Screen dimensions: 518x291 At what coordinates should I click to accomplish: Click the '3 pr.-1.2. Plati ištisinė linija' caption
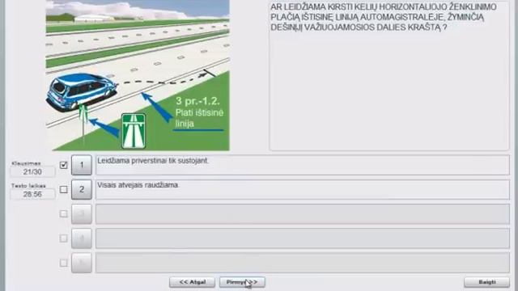[199, 112]
